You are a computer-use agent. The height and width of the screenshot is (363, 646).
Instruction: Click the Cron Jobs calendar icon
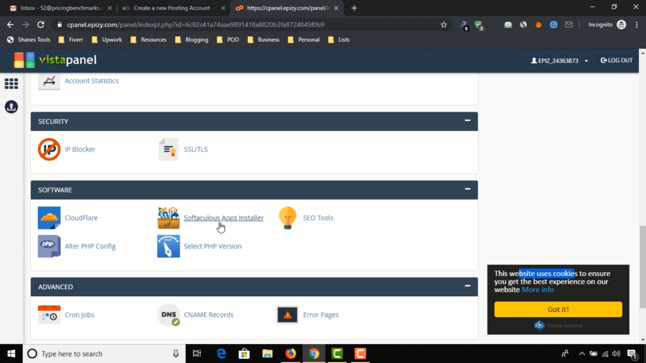(x=49, y=314)
